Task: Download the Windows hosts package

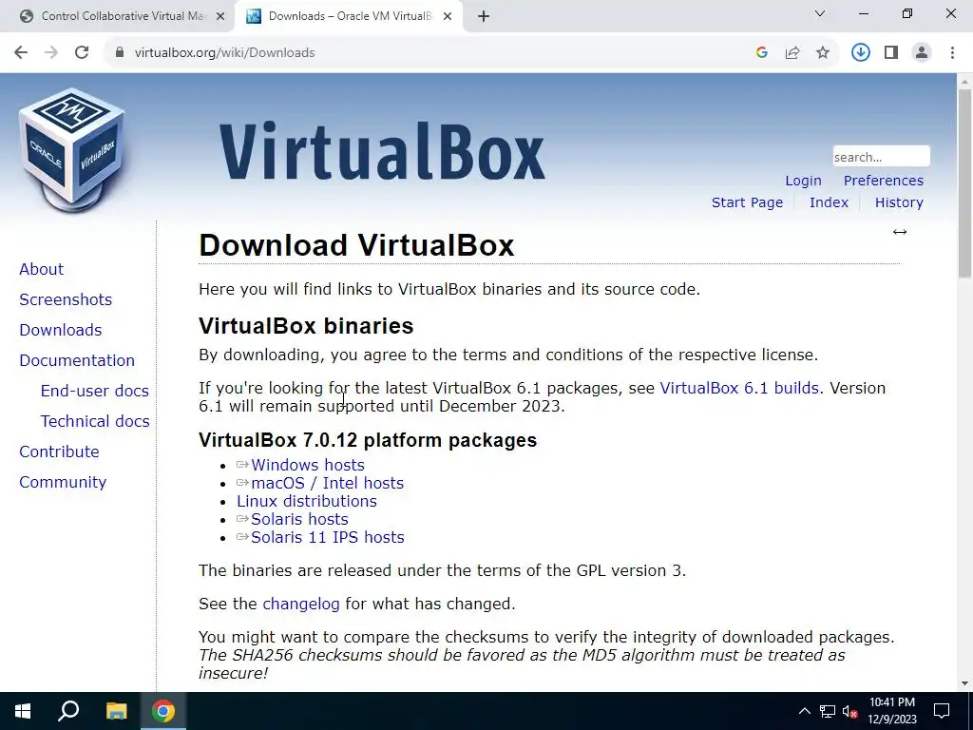Action: 307,465
